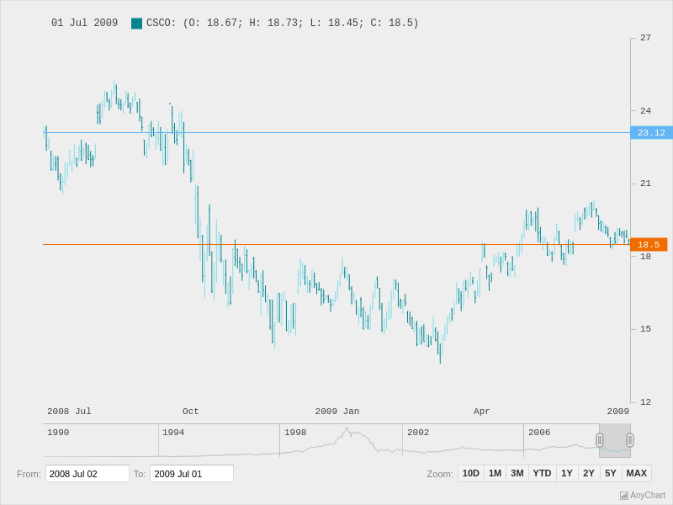The width and height of the screenshot is (673, 505).
Task: Apply the 5Y zoom range
Action: 611,473
